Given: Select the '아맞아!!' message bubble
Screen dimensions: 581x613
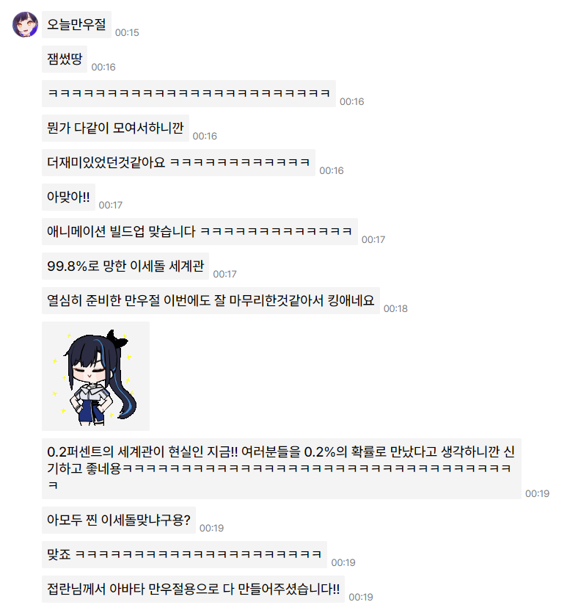Looking at the screenshot, I should tap(68, 197).
